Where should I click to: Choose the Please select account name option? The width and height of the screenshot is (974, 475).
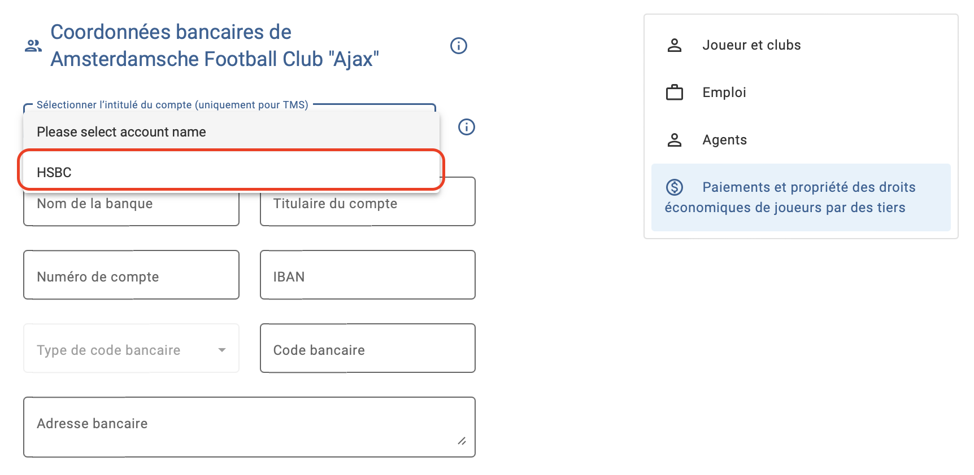tap(231, 131)
